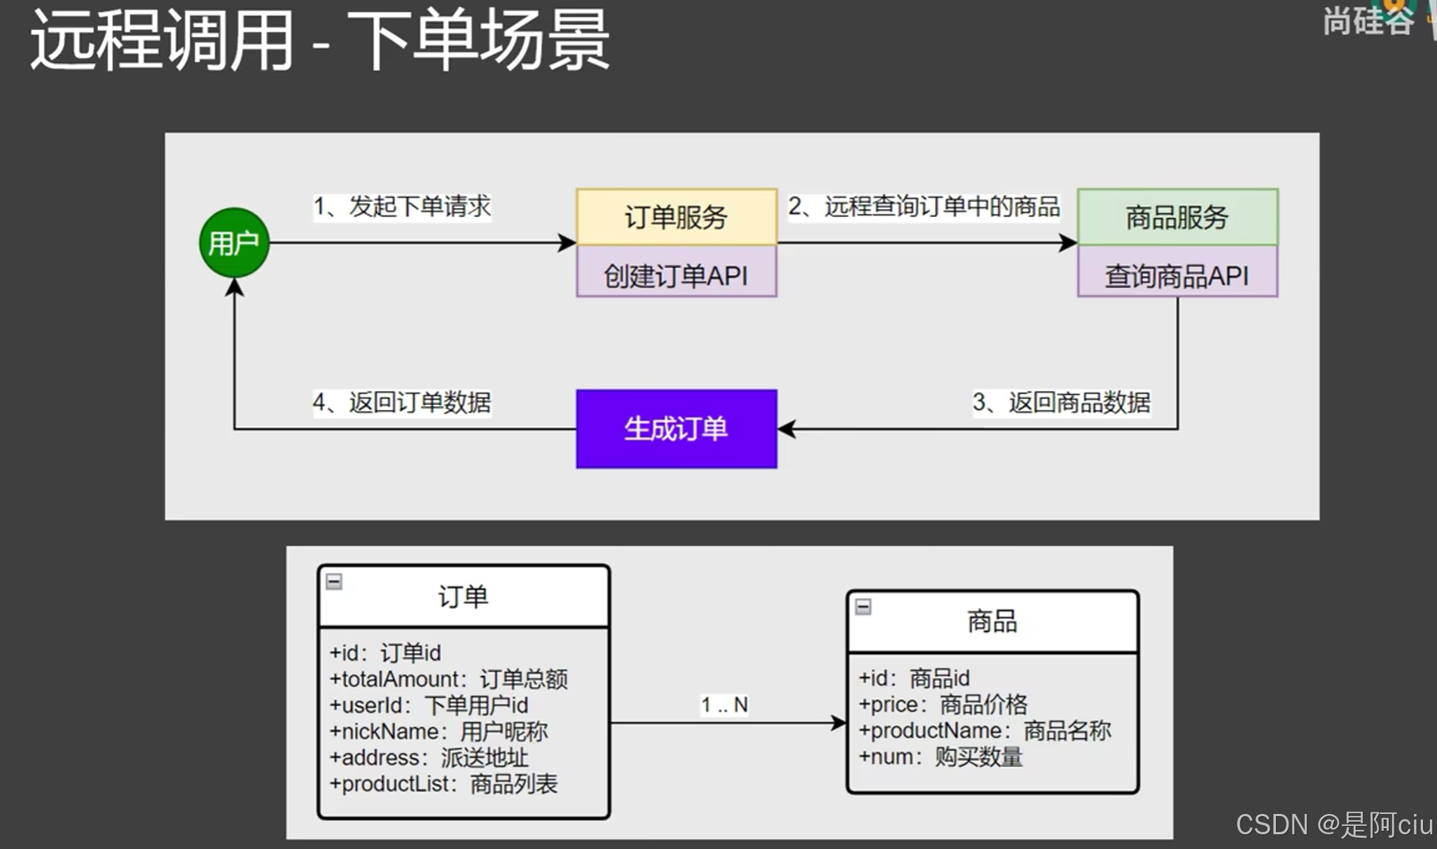Collapse the 订单 class box icon
Image resolution: width=1437 pixels, height=849 pixels.
point(334,581)
